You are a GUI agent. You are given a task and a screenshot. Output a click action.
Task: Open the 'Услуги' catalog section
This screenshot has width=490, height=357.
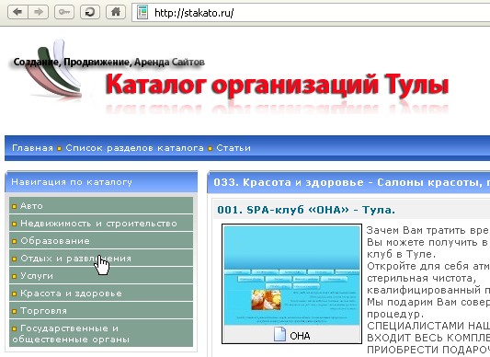click(x=101, y=276)
